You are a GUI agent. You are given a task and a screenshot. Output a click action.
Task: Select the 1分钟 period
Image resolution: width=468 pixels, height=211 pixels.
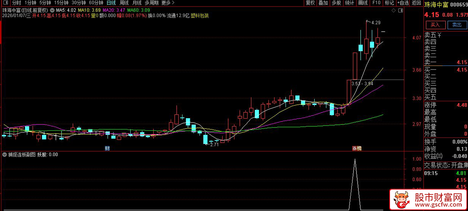click(30, 3)
